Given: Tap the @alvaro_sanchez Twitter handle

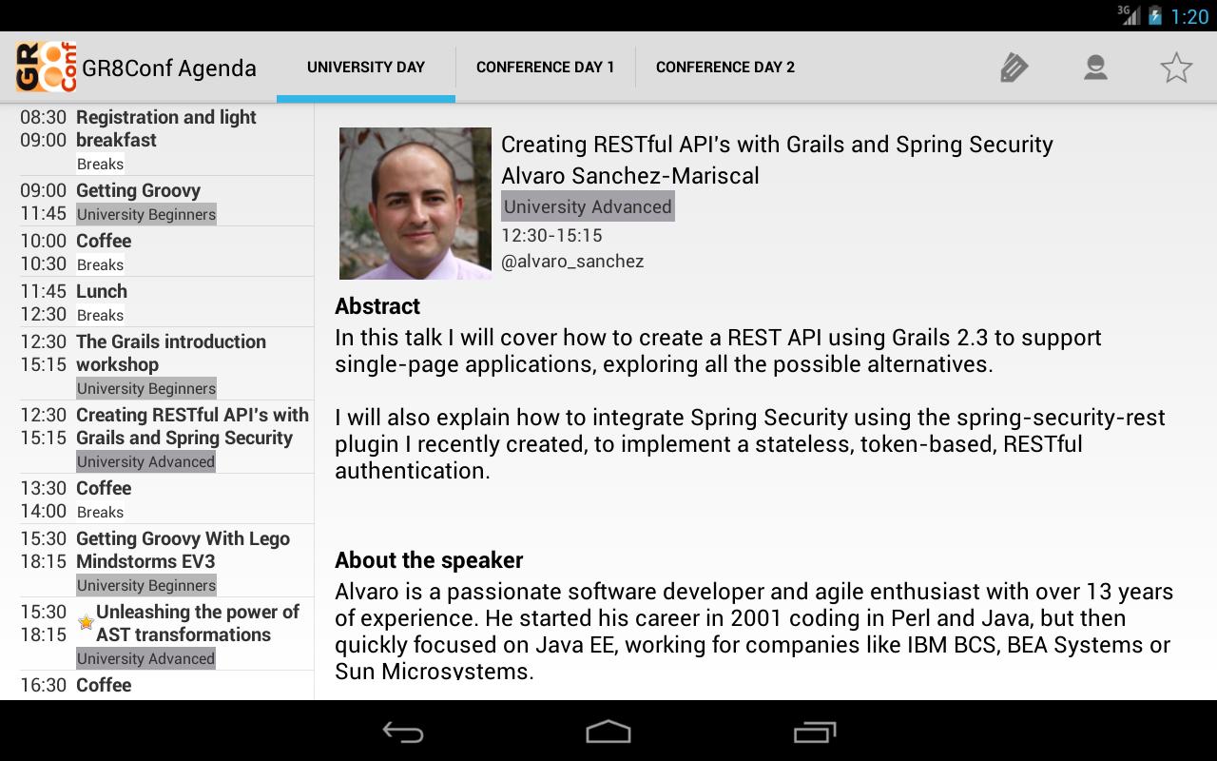Looking at the screenshot, I should [x=573, y=261].
